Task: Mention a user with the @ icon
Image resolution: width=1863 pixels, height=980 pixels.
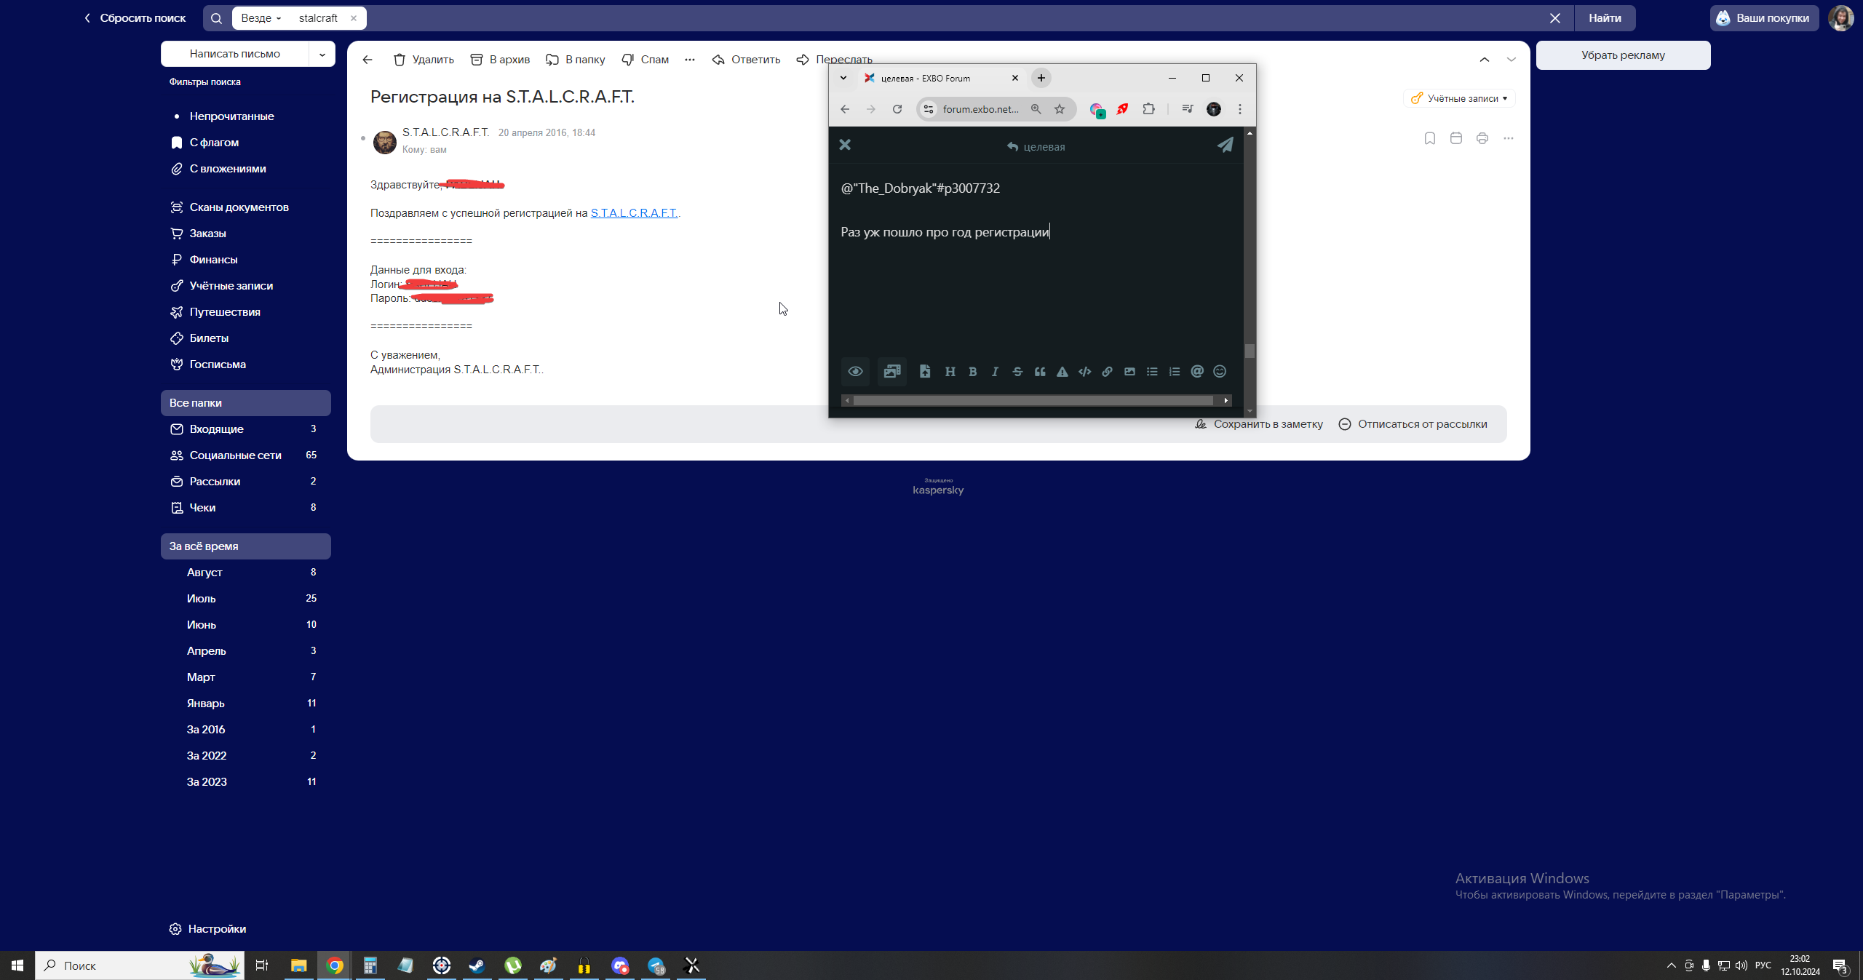Action: [1197, 372]
